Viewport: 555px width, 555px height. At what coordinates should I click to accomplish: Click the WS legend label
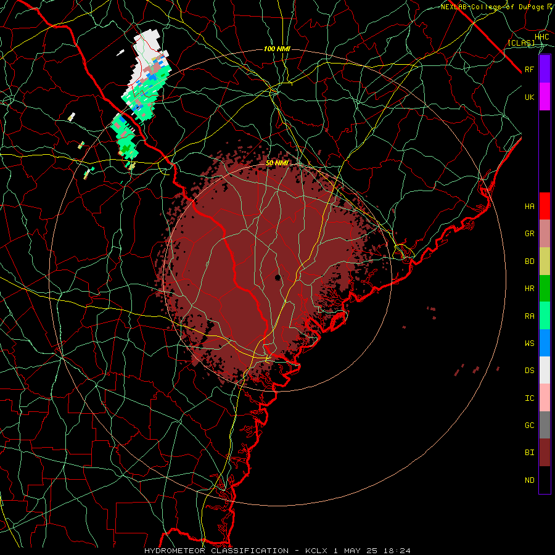(530, 343)
